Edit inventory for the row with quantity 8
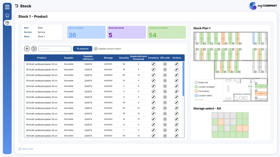Screen dimensions: 280x157 tap(153, 125)
